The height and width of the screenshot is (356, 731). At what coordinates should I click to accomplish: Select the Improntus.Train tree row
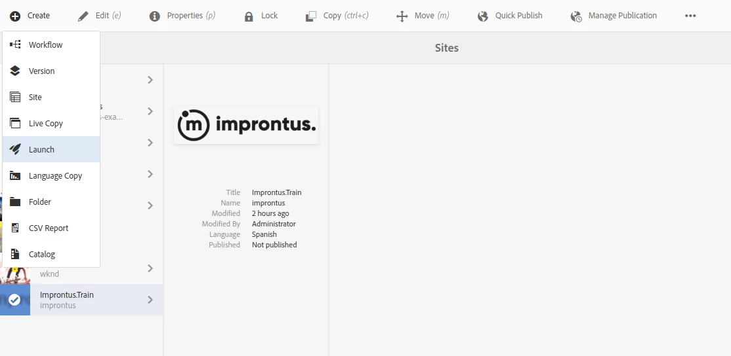click(x=81, y=300)
